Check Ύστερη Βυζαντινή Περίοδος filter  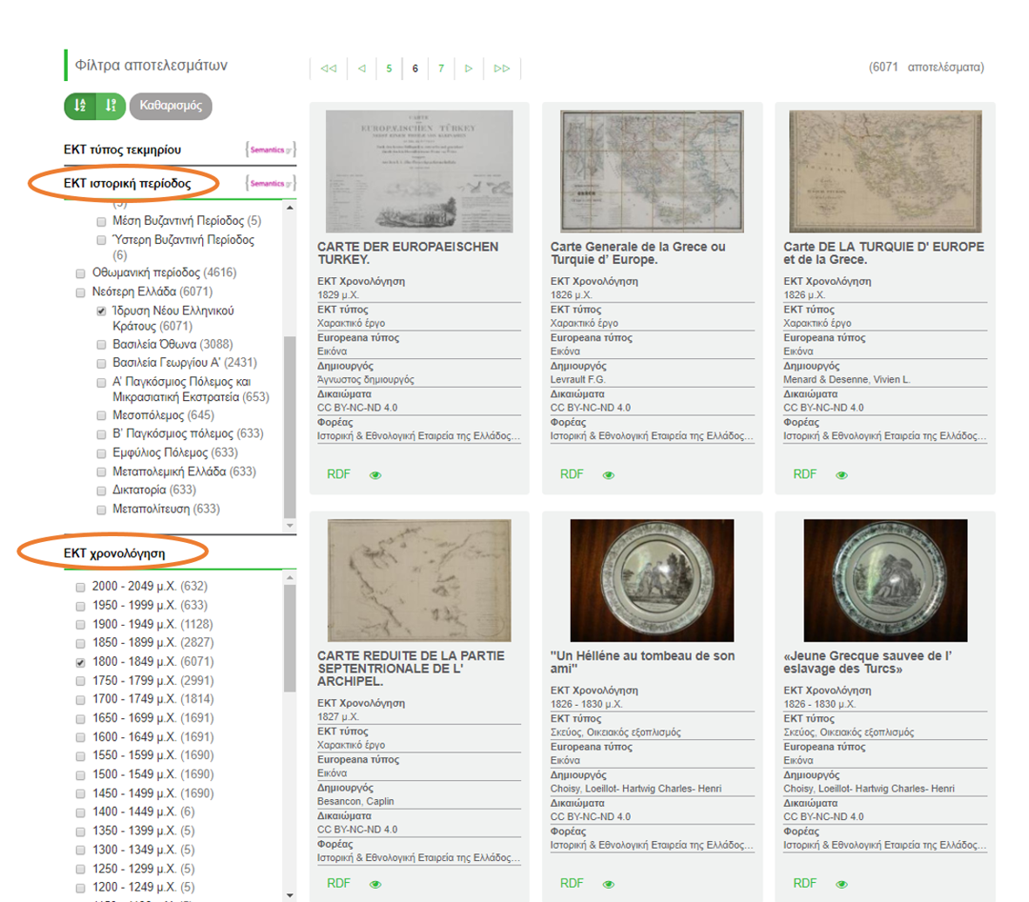(101, 240)
